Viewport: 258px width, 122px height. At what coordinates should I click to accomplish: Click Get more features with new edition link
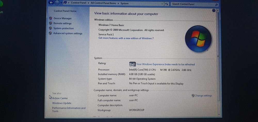pos(126,38)
